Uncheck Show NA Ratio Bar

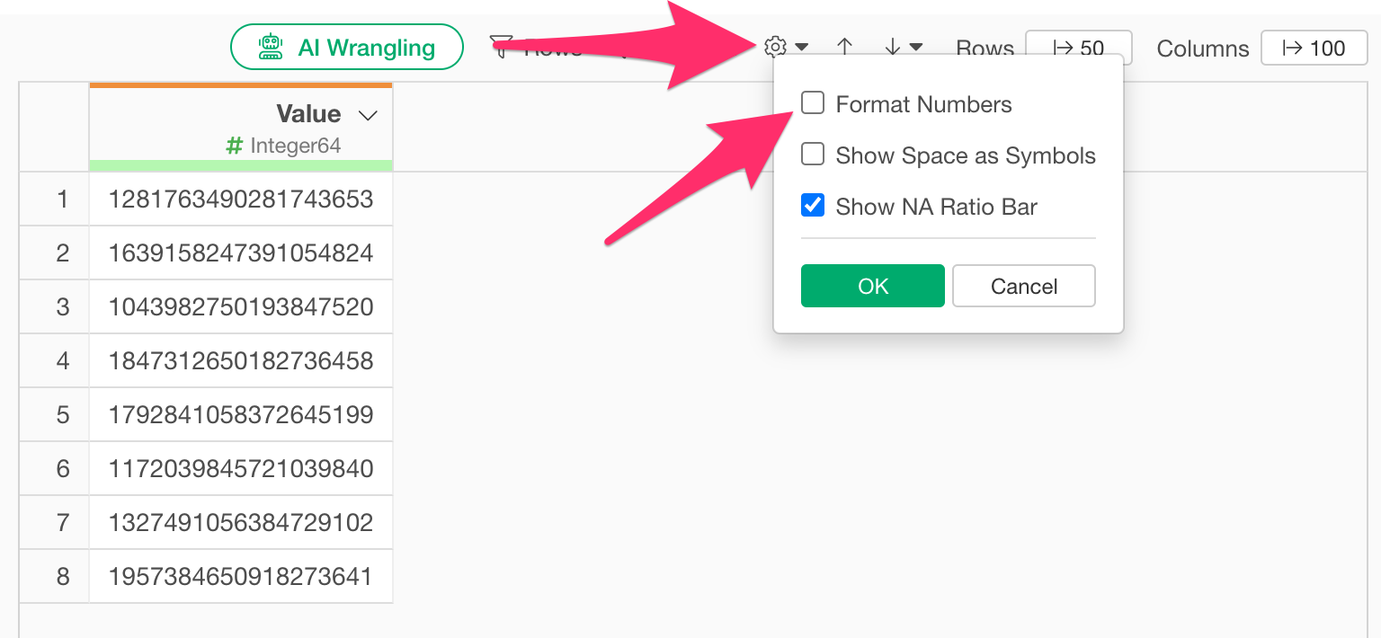(x=813, y=206)
